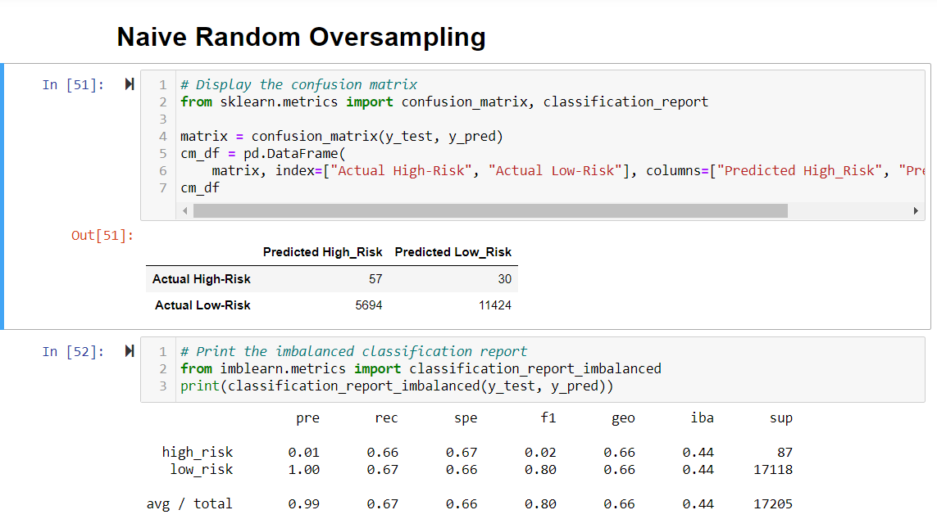Click line number 4 in the first cell
937x528 pixels.
click(x=162, y=136)
